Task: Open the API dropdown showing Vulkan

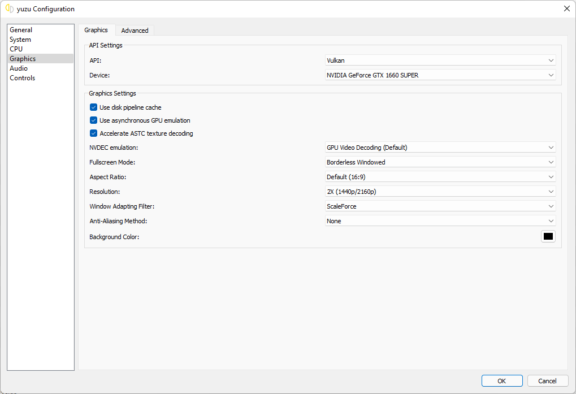Action: [x=440, y=60]
